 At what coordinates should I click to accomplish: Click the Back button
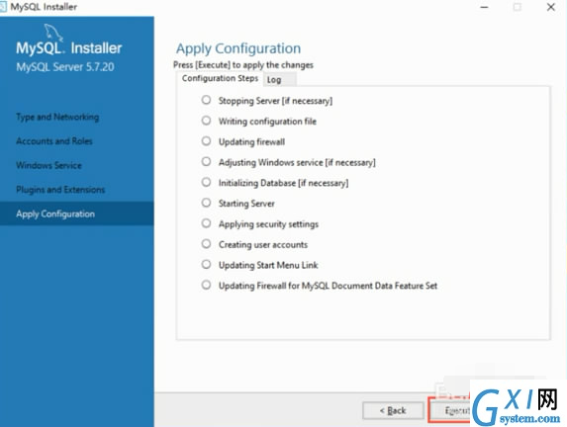click(x=393, y=411)
